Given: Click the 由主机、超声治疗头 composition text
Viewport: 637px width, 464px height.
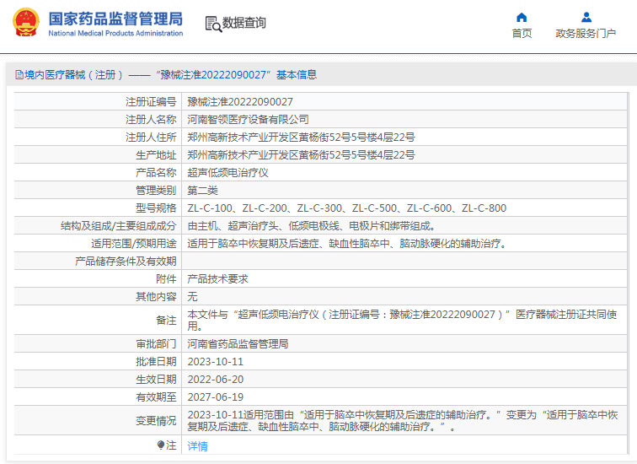Looking at the screenshot, I should (x=311, y=226).
